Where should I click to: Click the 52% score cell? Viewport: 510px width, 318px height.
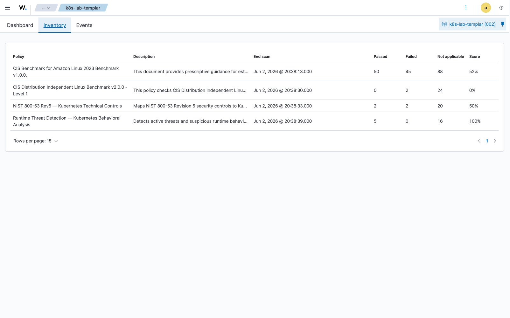[473, 72]
